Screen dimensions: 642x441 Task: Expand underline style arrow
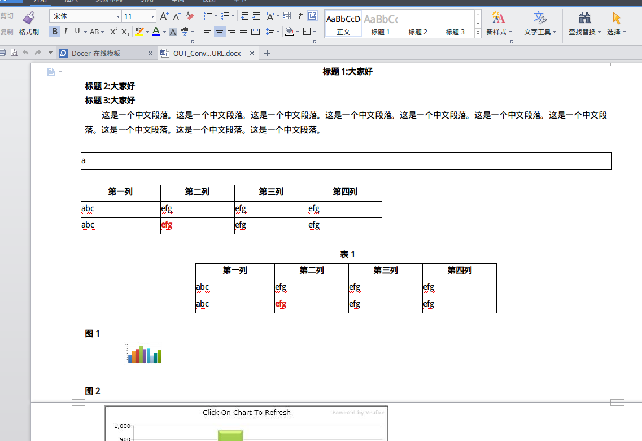pyautogui.click(x=85, y=32)
